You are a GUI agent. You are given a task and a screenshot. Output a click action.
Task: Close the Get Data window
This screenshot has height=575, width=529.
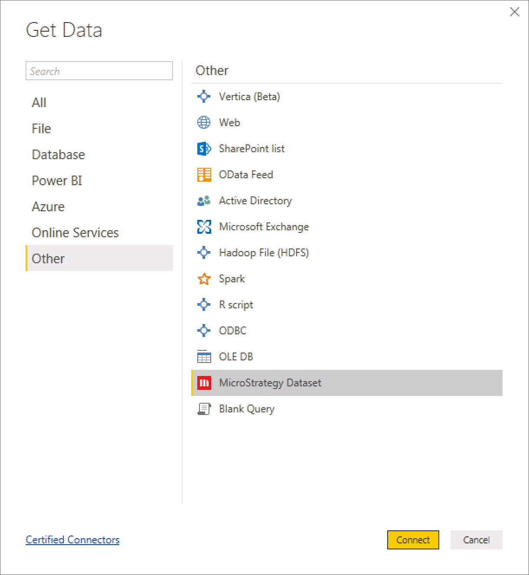coord(514,12)
